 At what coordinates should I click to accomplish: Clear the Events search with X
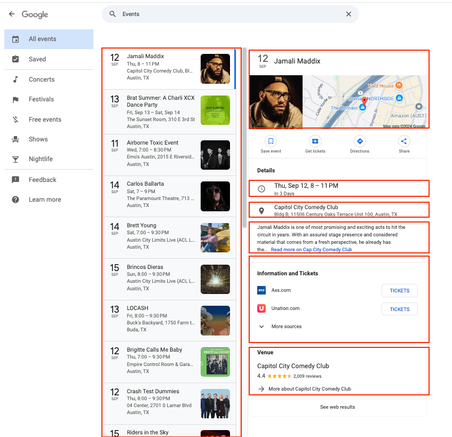coord(348,14)
